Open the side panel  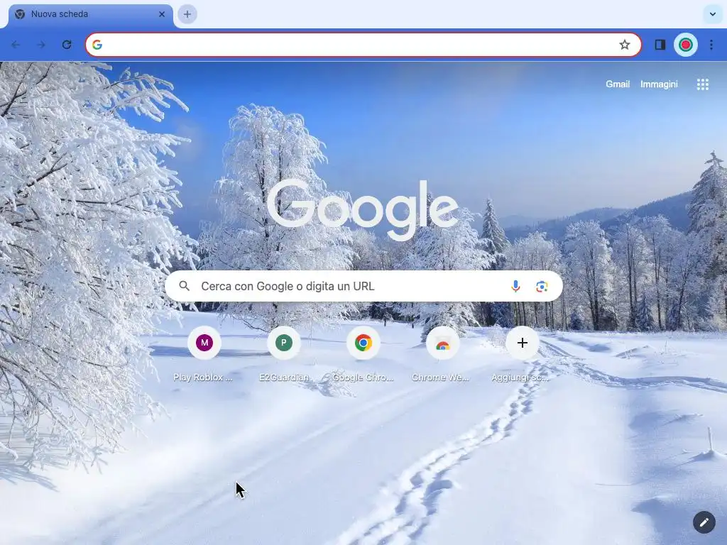click(660, 45)
